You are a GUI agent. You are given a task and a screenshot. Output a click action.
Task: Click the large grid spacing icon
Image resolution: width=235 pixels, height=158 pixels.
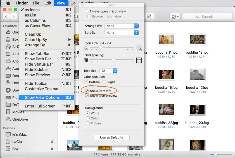[x=139, y=60]
